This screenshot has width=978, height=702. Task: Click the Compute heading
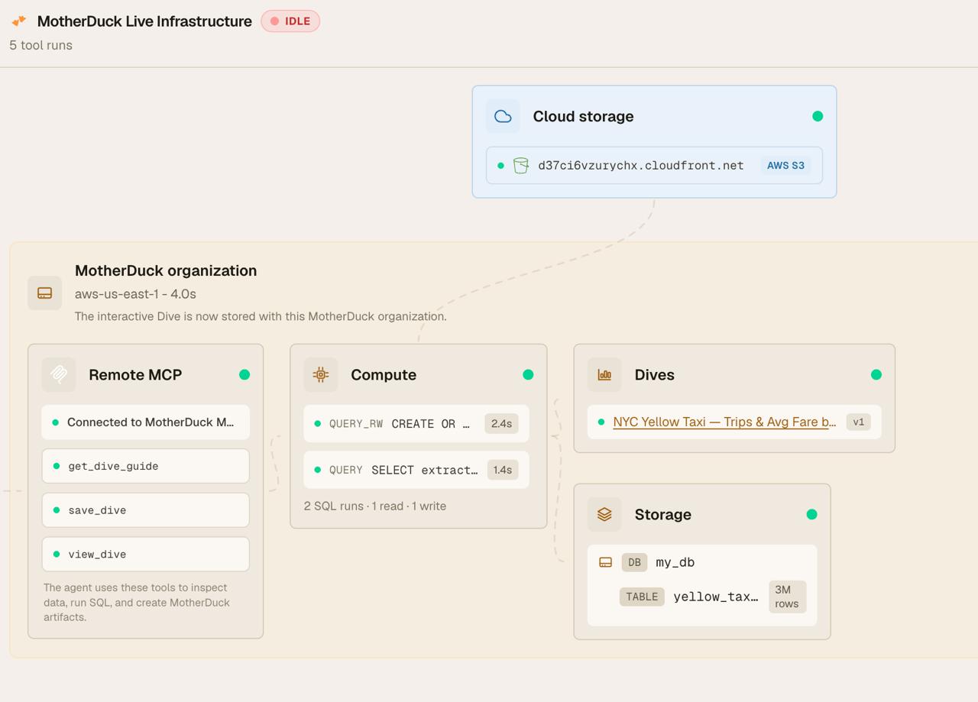click(384, 374)
